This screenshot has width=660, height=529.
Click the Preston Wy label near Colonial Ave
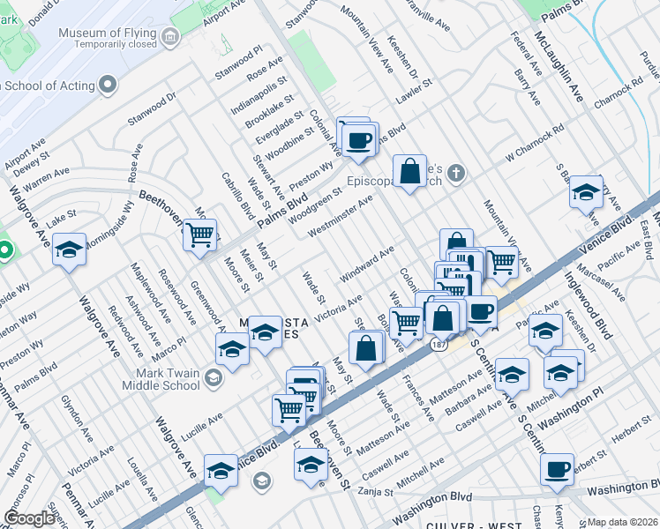click(x=311, y=176)
